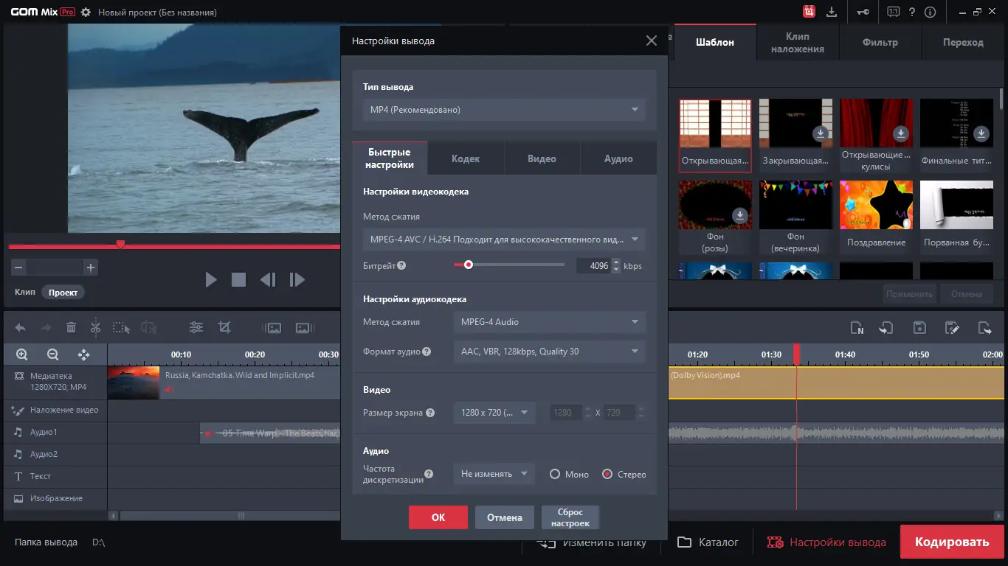Open the Тип вывода MP4 dropdown

tap(503, 108)
